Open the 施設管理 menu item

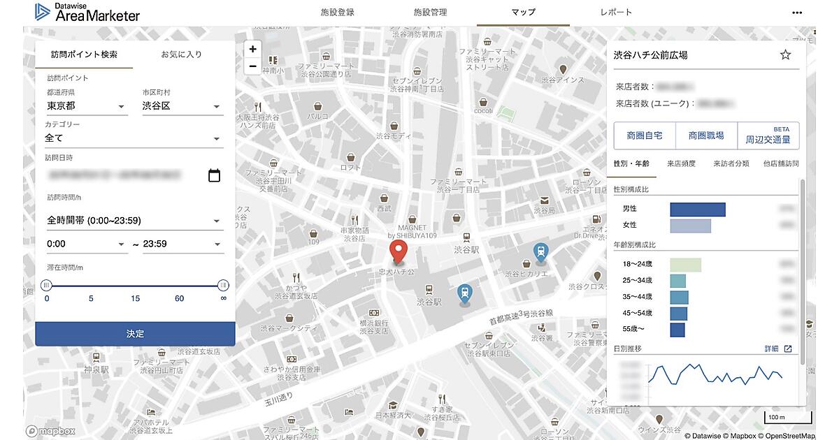tap(430, 13)
